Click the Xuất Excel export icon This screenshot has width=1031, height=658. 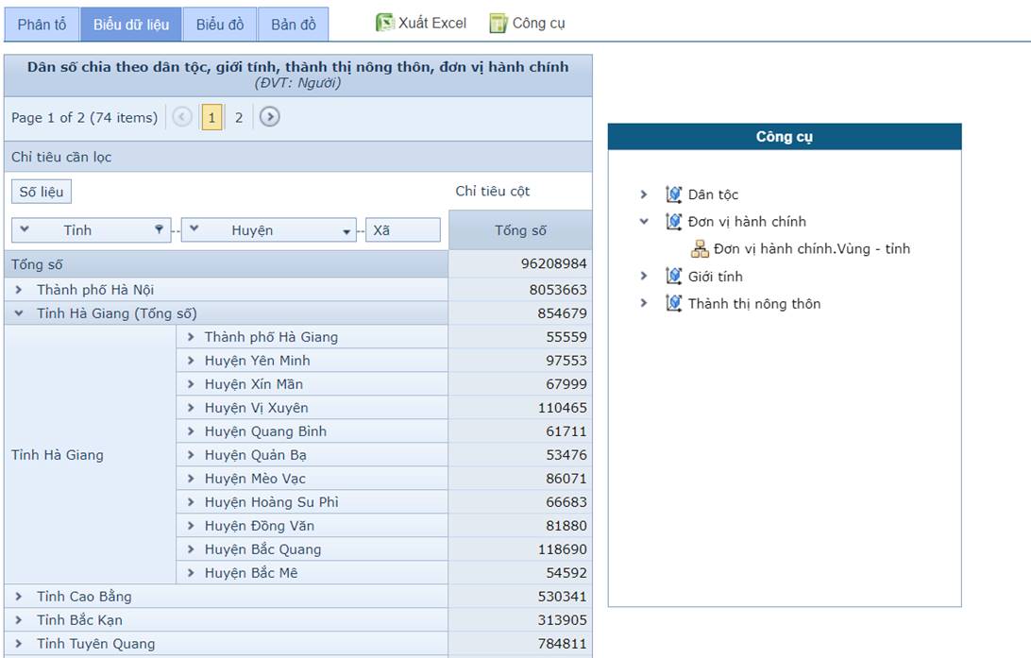(384, 24)
